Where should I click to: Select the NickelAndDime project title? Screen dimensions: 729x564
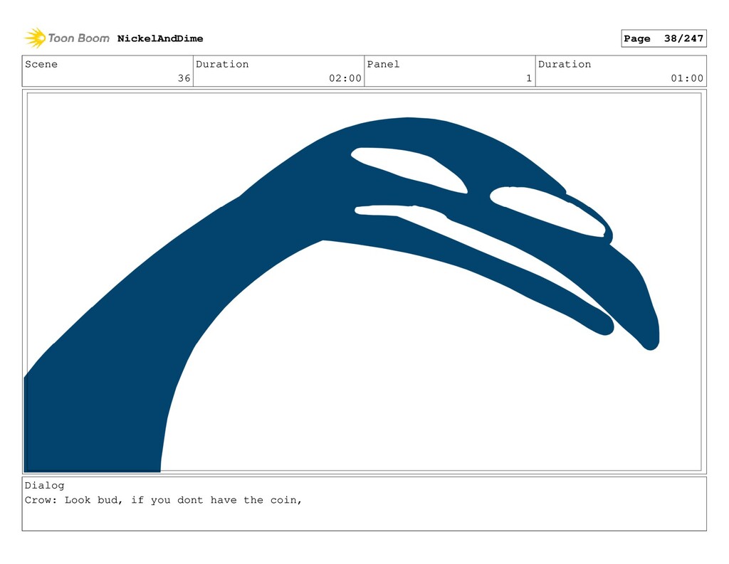pyautogui.click(x=160, y=38)
